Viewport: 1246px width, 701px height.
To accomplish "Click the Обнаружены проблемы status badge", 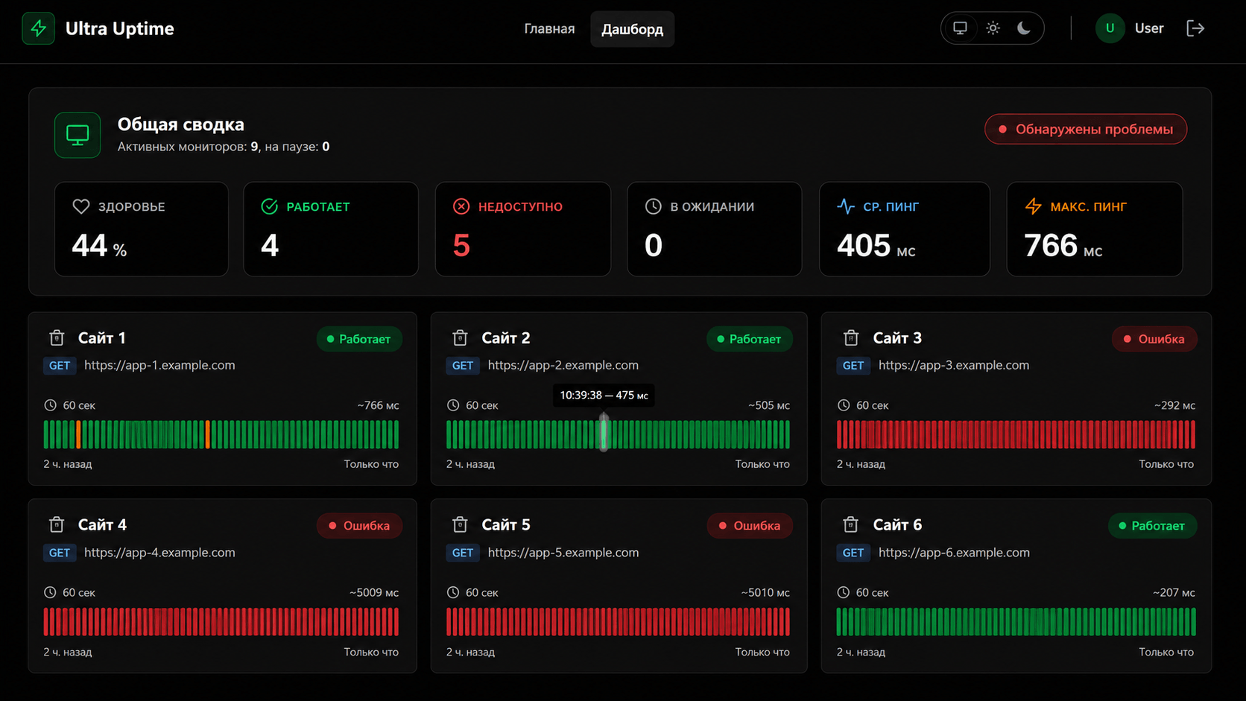I will [x=1086, y=129].
